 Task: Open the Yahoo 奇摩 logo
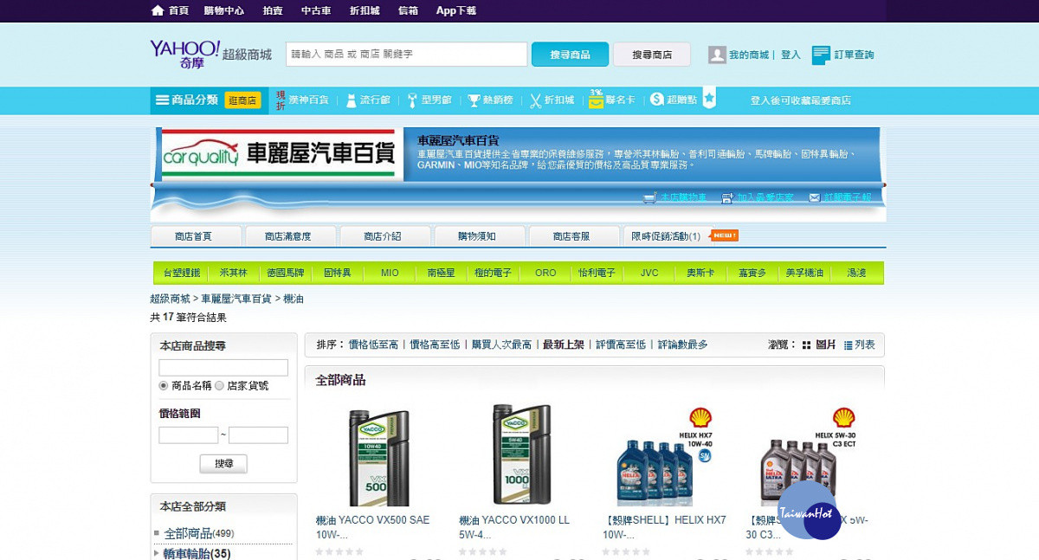click(185, 54)
